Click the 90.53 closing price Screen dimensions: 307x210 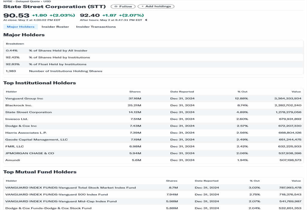point(16,15)
